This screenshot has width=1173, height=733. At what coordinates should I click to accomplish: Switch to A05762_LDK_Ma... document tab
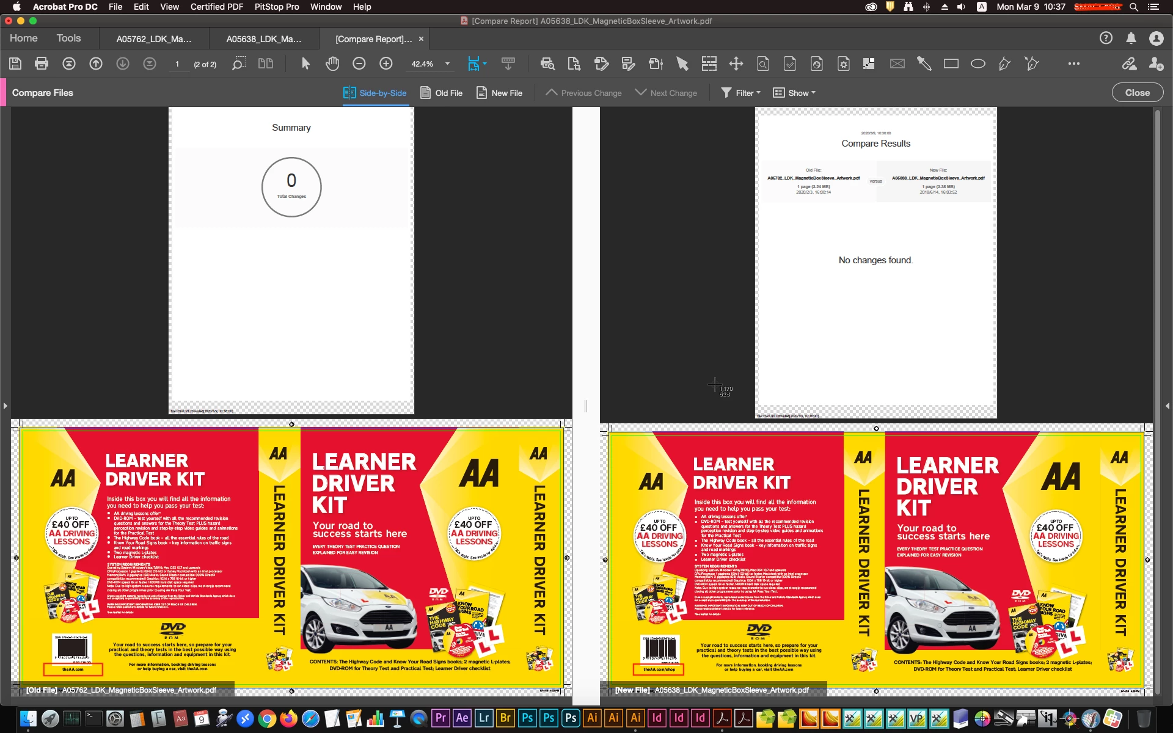(x=154, y=39)
